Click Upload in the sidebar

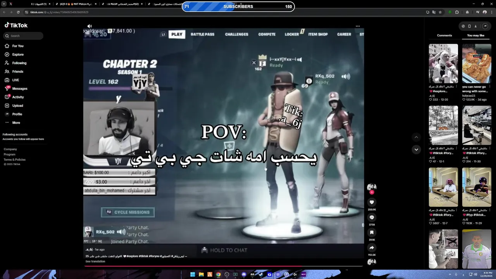point(14,105)
